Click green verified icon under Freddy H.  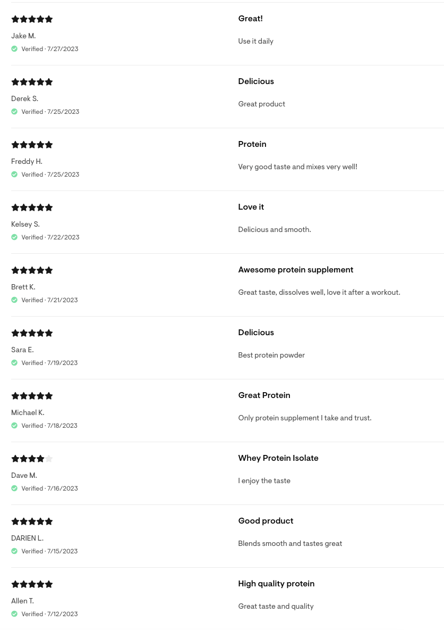point(14,175)
